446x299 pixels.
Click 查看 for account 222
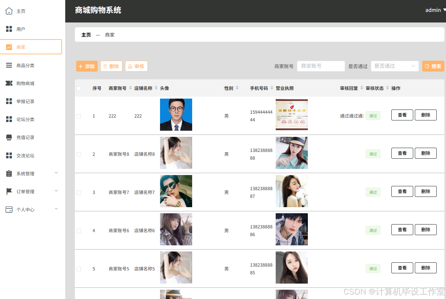402,115
